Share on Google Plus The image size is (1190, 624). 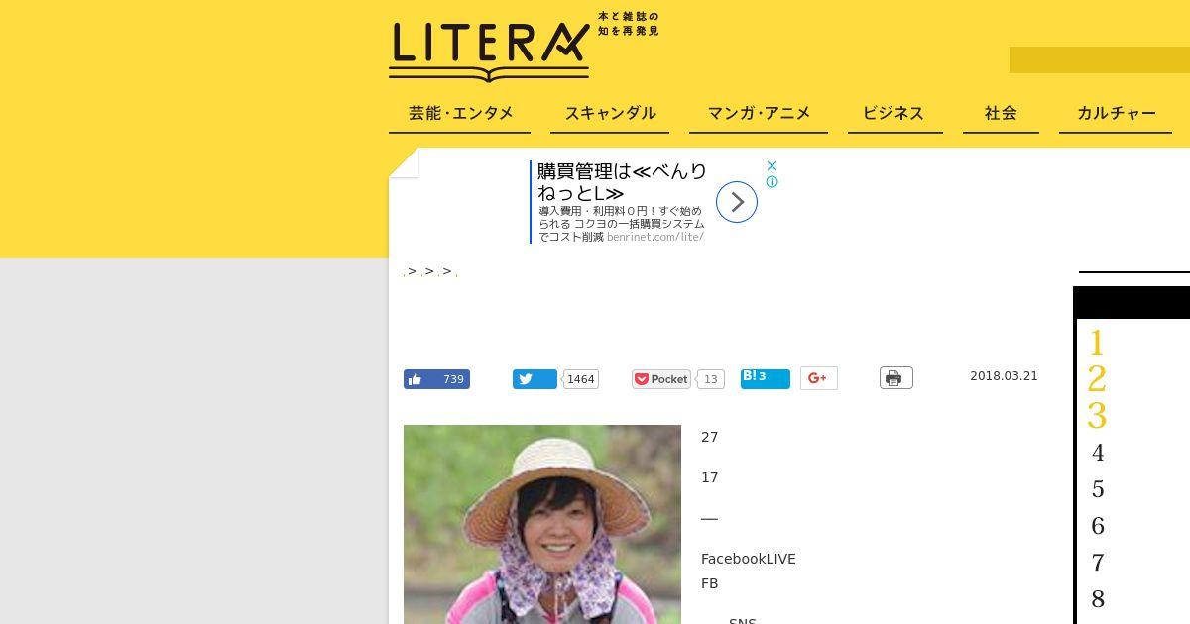819,378
